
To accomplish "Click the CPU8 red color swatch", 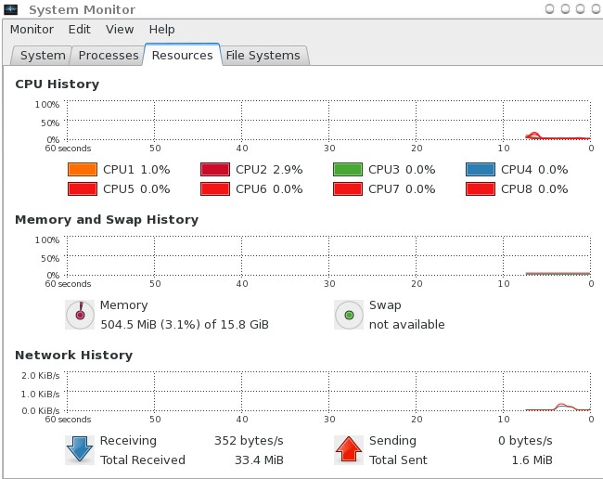I will [481, 188].
